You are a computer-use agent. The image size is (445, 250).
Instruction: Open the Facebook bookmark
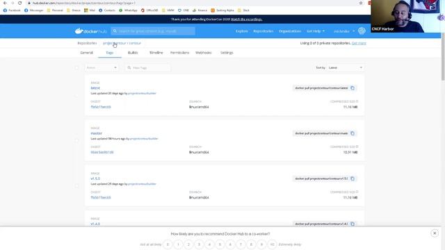pos(12,10)
